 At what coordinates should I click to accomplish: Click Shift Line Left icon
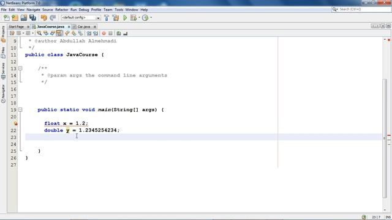(89, 33)
